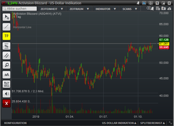Click the number 1 icon in title bar
The image size is (174, 126).
[x=157, y=3]
